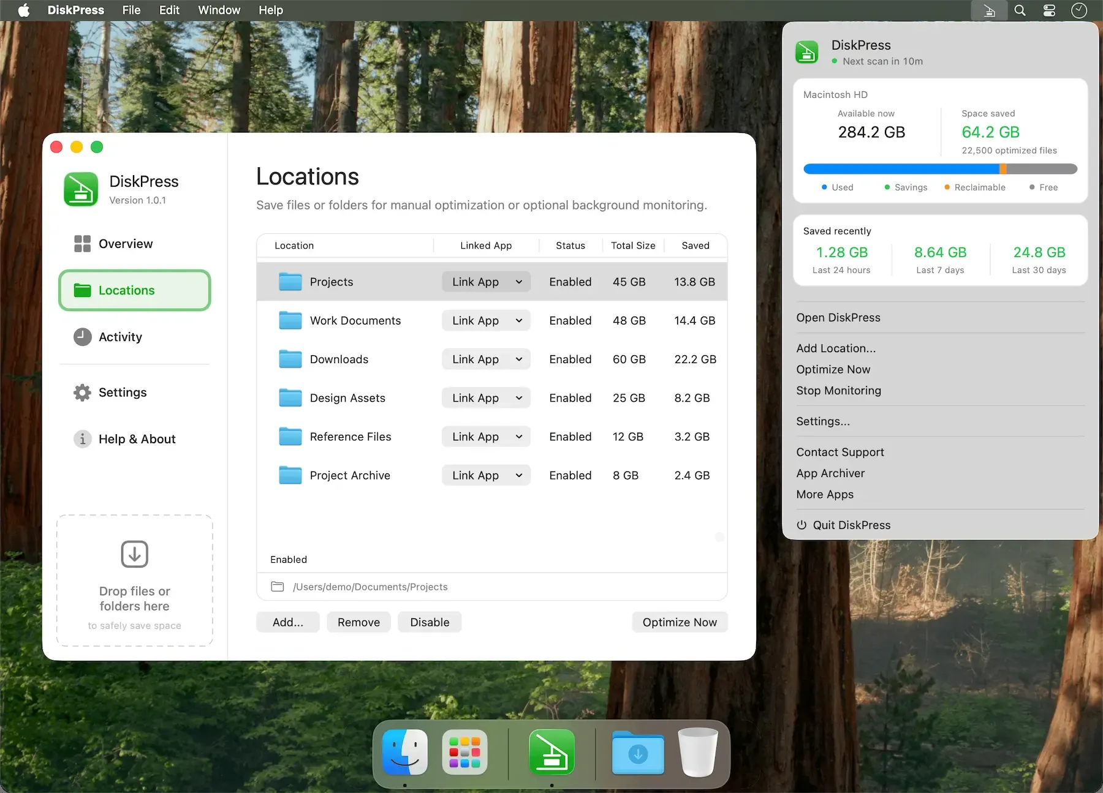Click the Activity clock icon in sidebar

[82, 337]
